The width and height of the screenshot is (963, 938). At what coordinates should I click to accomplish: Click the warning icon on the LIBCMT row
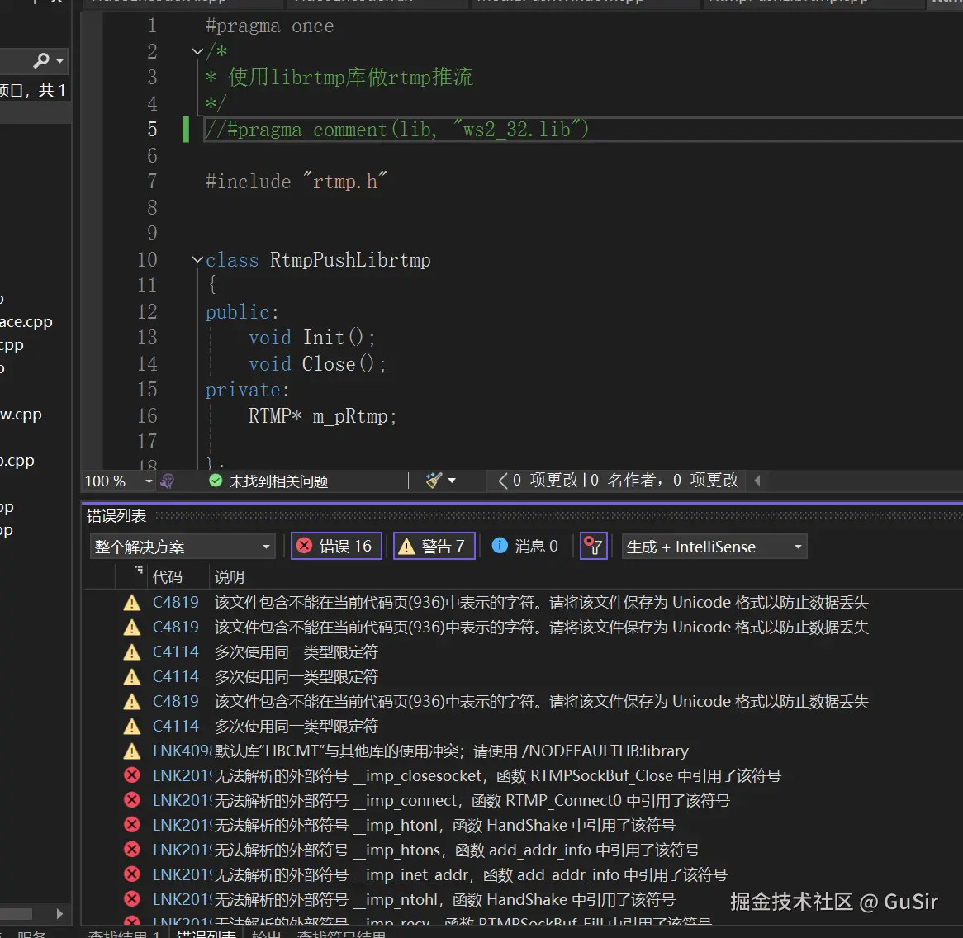pyautogui.click(x=131, y=751)
